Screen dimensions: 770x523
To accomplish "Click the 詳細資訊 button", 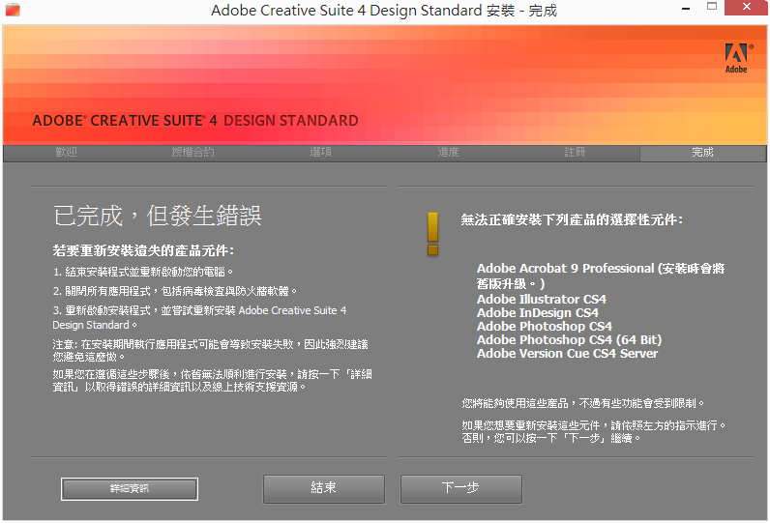I will [130, 488].
